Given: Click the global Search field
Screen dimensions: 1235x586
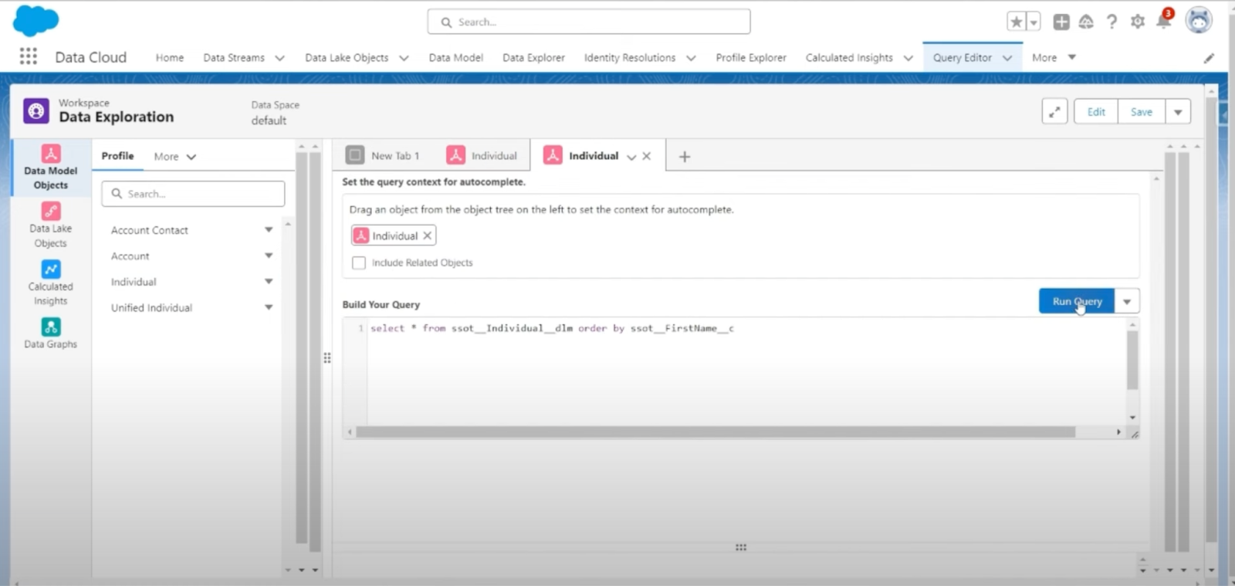Looking at the screenshot, I should (x=589, y=22).
